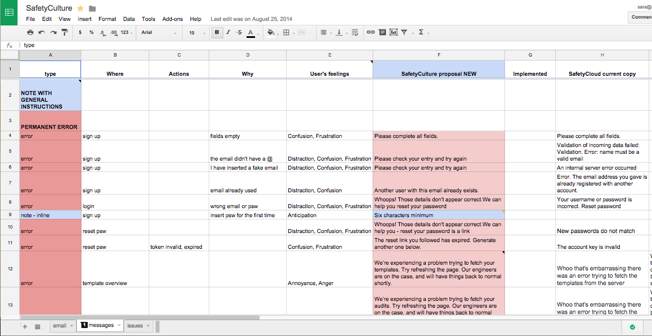The height and width of the screenshot is (336, 652).
Task: Click the green saved checkmark icon
Action: (x=632, y=327)
